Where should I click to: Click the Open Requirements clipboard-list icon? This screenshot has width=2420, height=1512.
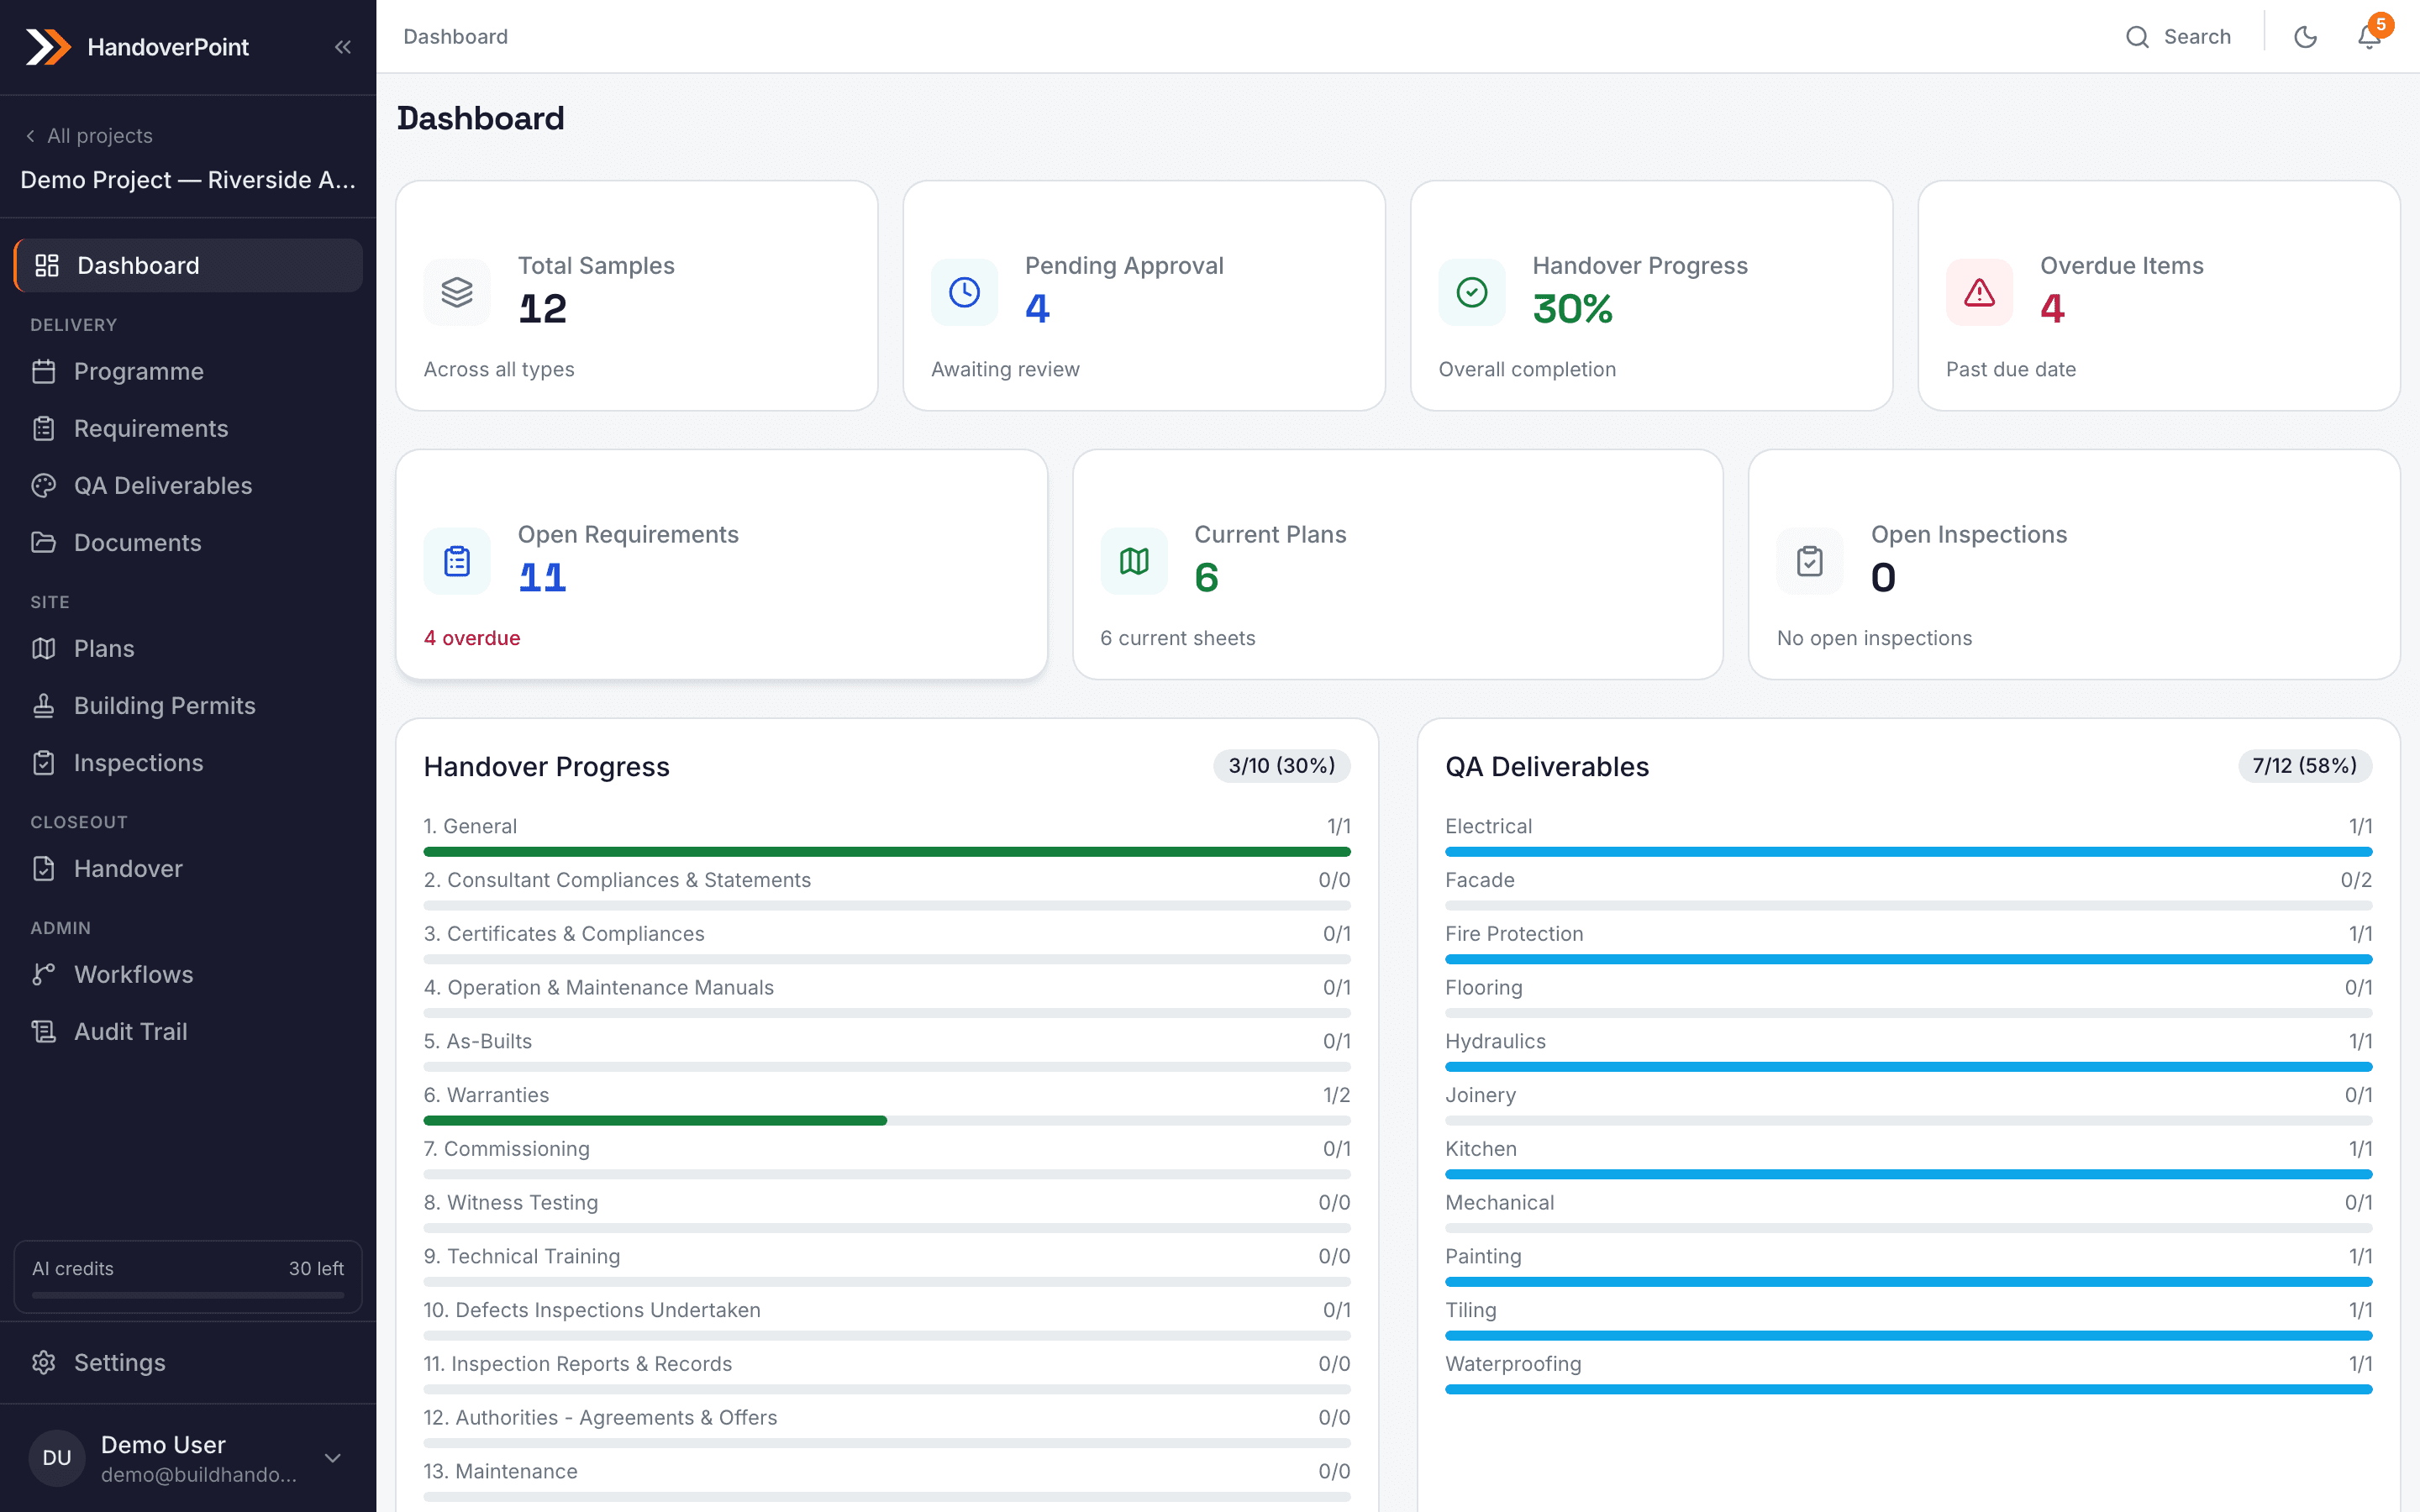point(457,561)
